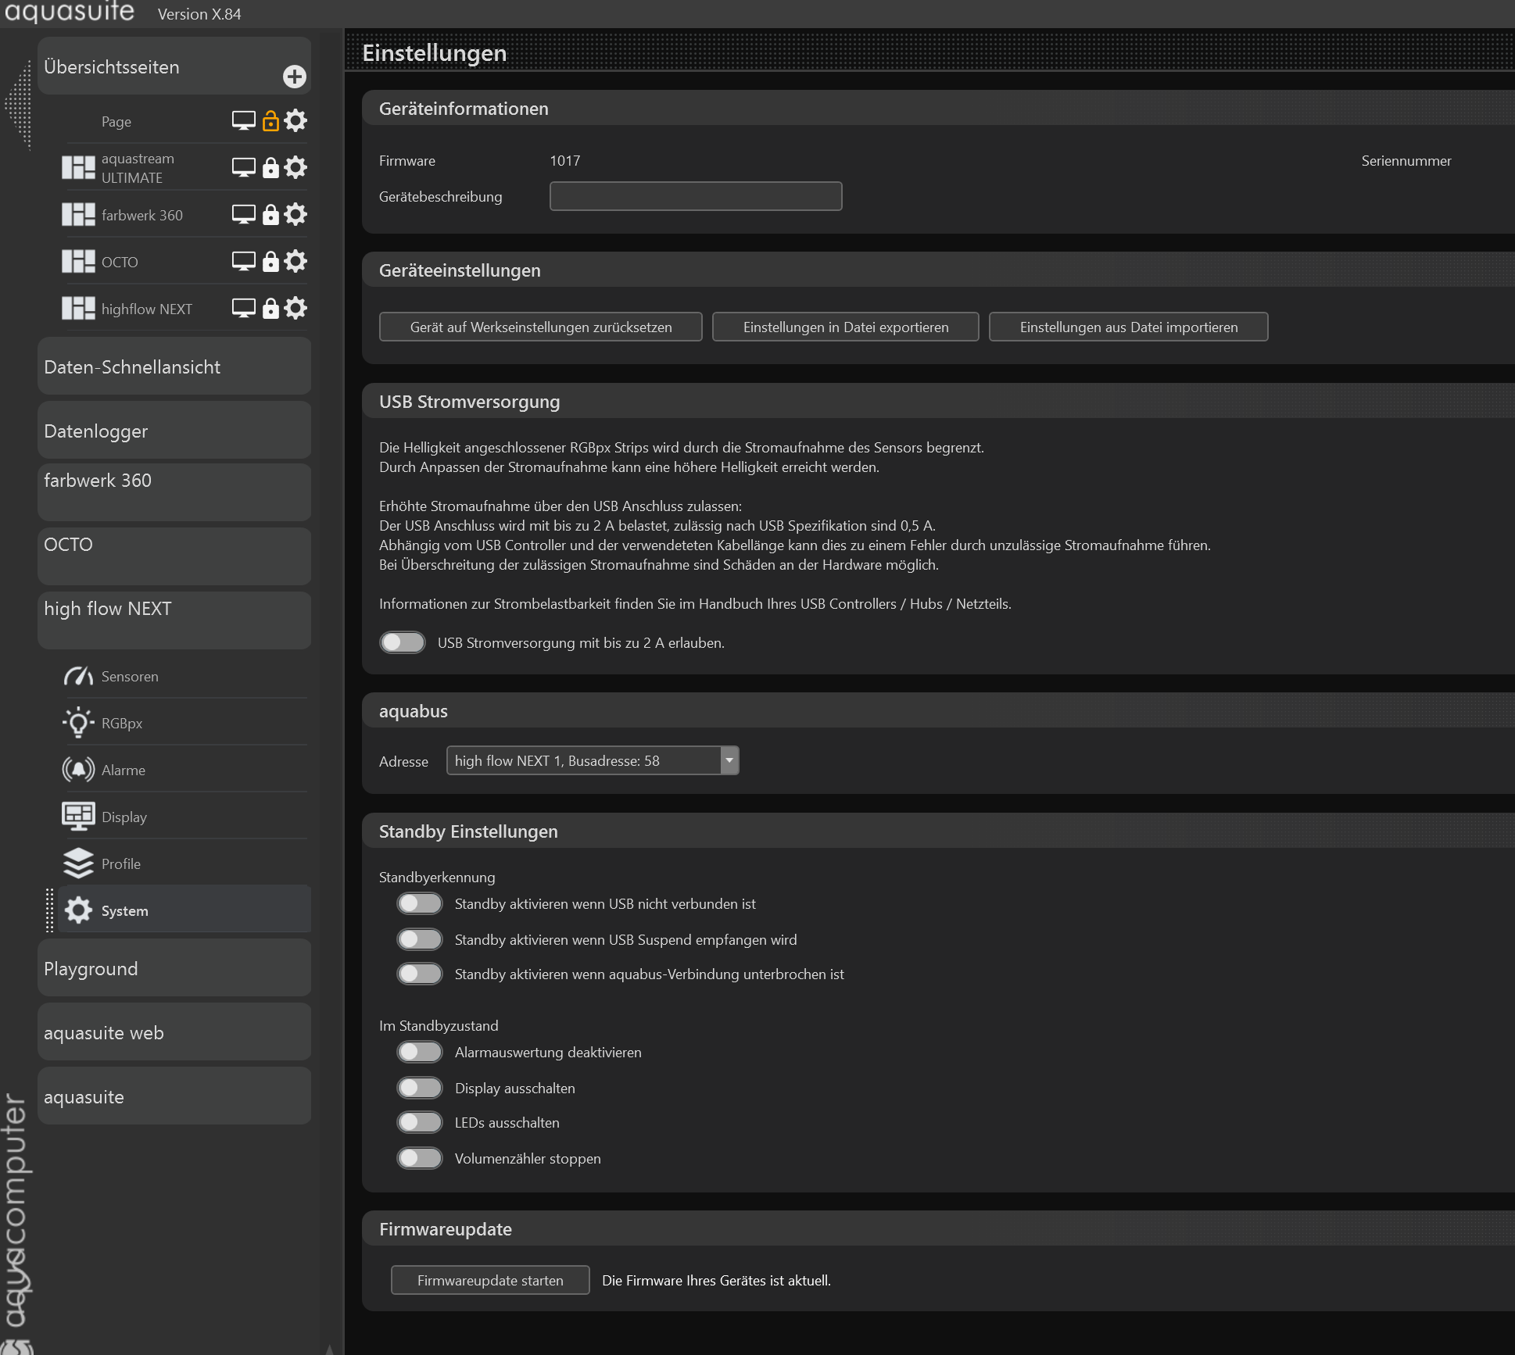Open the Sensoren gauge entry
Image resolution: width=1515 pixels, height=1355 pixels.
coord(129,676)
